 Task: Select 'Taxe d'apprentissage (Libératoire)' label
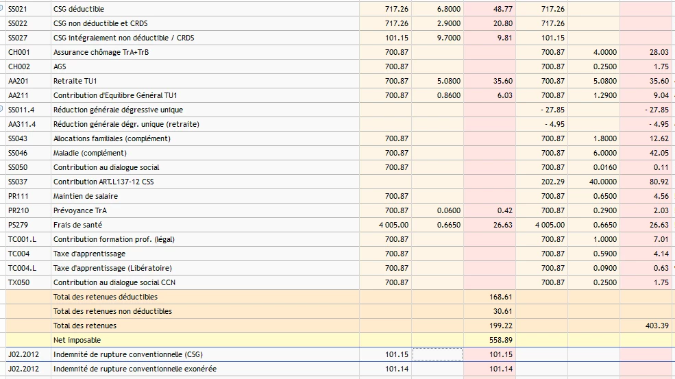(112, 268)
